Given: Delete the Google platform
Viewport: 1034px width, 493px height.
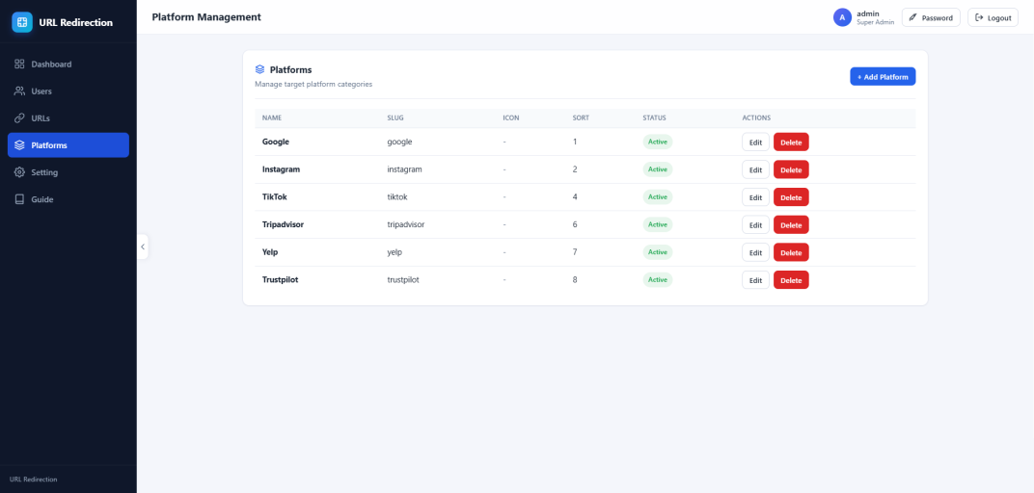Looking at the screenshot, I should [x=791, y=143].
